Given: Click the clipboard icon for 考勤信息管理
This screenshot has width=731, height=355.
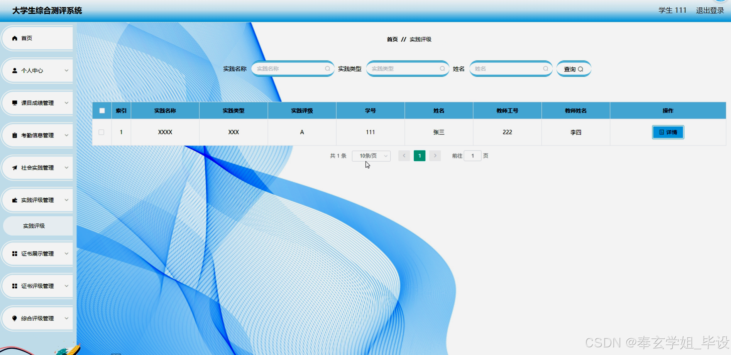Looking at the screenshot, I should [x=15, y=135].
